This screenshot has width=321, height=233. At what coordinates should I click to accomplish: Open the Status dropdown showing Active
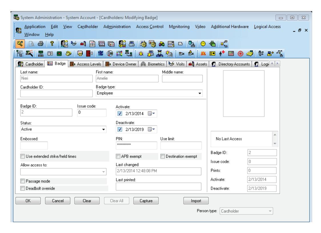104,129
